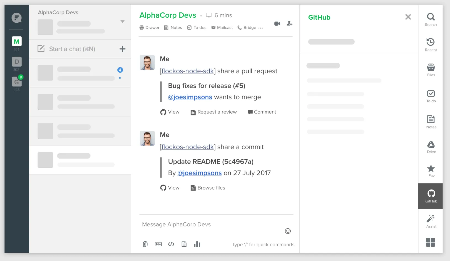Screen dimensions: 450x261
Task: Start a video call in AlphaCorp Devs
Action: tap(277, 23)
